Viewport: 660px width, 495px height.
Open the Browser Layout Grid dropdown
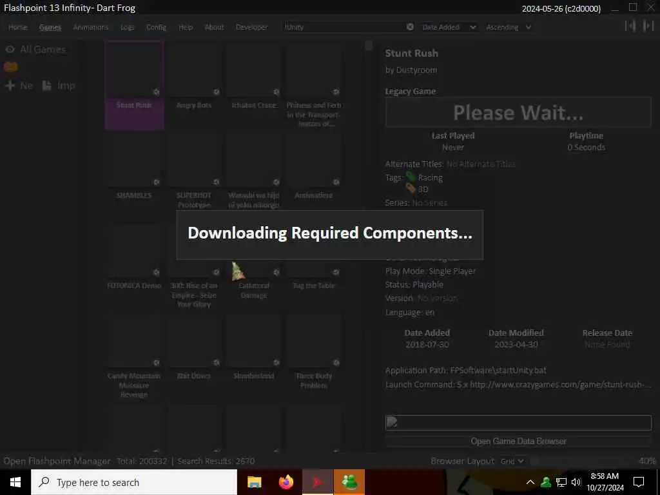(512, 461)
